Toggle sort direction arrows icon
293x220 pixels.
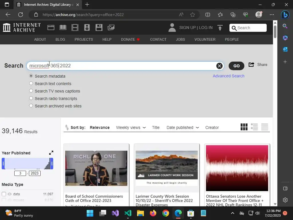(x=67, y=127)
